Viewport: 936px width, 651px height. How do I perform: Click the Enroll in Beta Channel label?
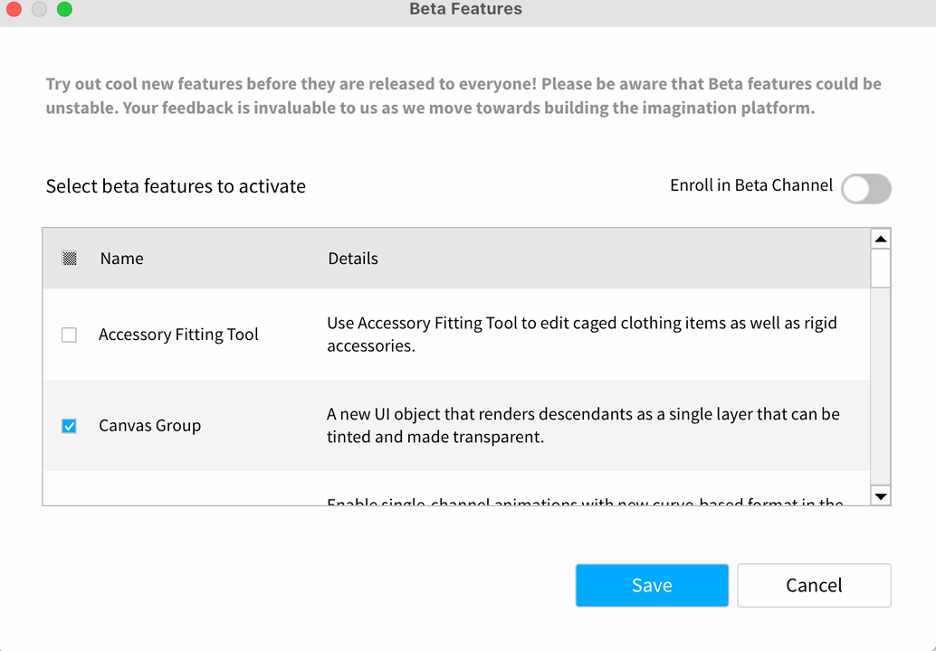pos(750,186)
